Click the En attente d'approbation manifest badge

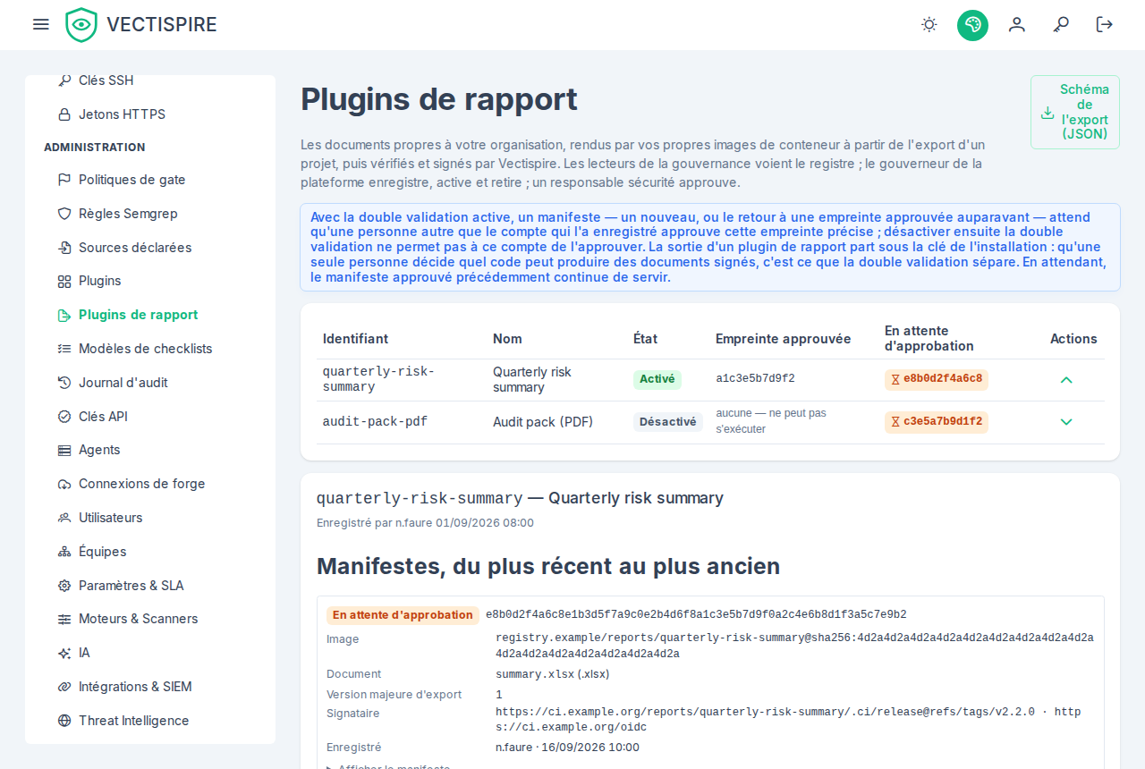(x=403, y=615)
